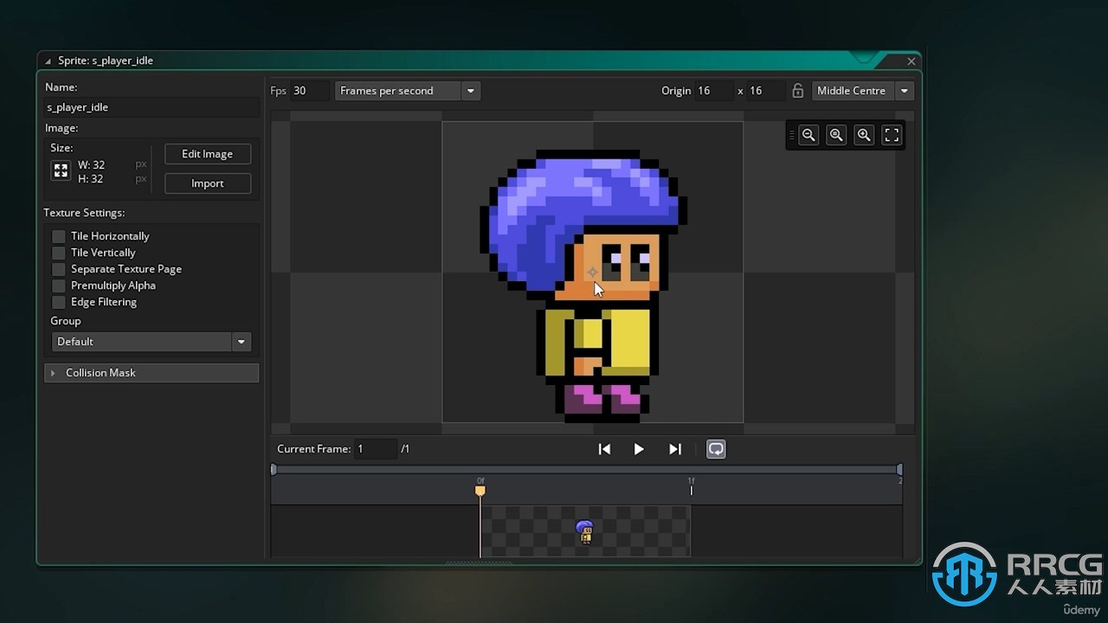Click the origin crosshair on the sprite preview
Image resolution: width=1108 pixels, height=623 pixels.
593,272
